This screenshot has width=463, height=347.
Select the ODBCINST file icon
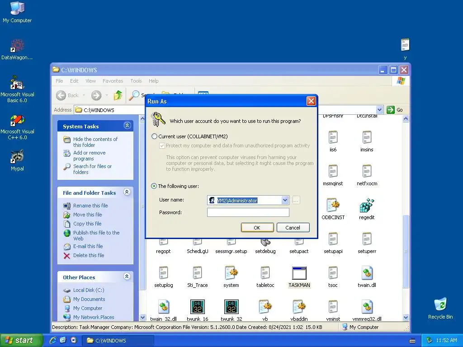tap(333, 206)
